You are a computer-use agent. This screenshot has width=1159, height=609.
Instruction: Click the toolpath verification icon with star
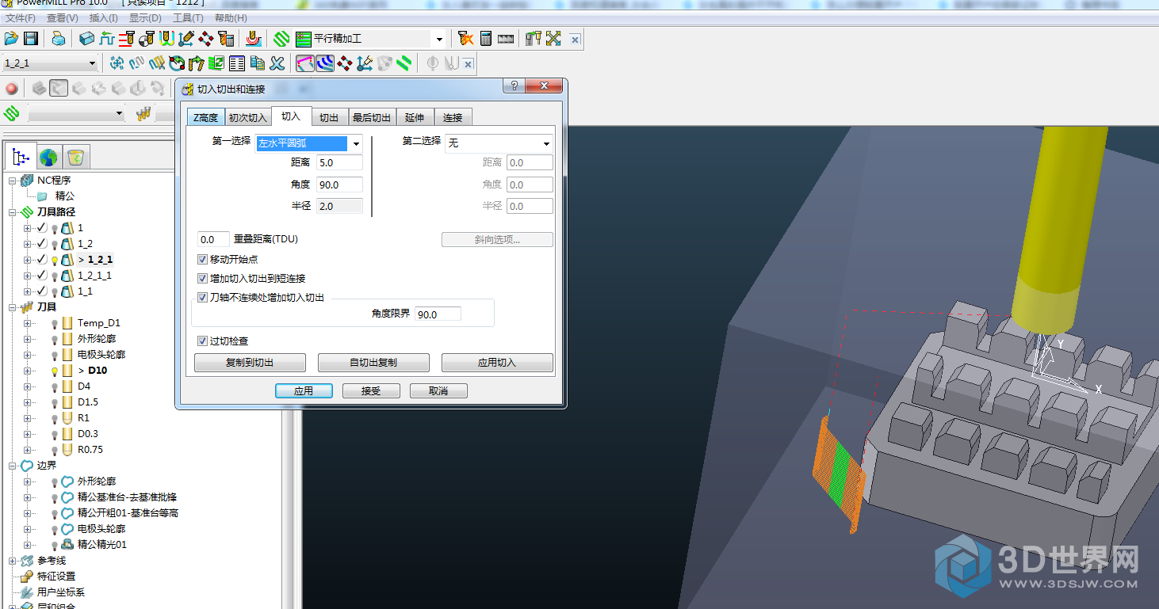466,38
